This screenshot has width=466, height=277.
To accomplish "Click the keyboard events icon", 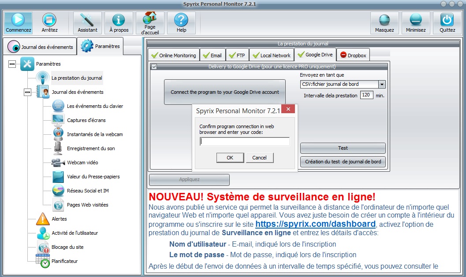I will 58,106.
